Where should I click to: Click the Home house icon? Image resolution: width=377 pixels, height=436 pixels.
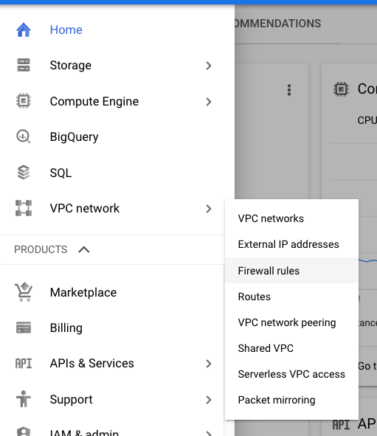[24, 30]
